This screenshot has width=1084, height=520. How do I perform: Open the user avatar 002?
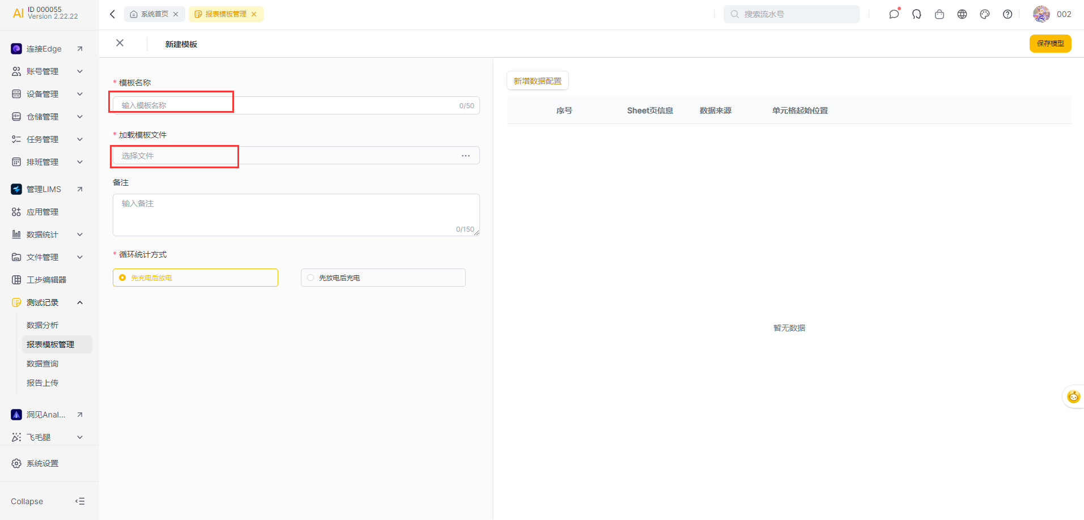pyautogui.click(x=1042, y=14)
